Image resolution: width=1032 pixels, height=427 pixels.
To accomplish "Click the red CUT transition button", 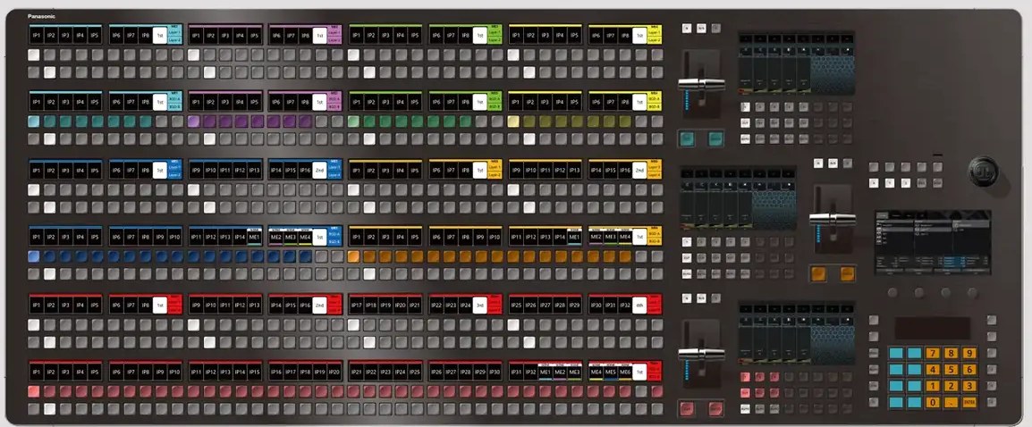I will coord(687,408).
